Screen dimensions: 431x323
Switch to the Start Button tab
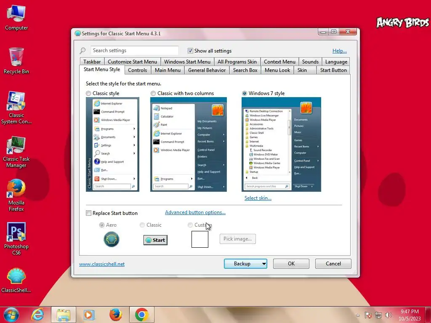tap(333, 70)
